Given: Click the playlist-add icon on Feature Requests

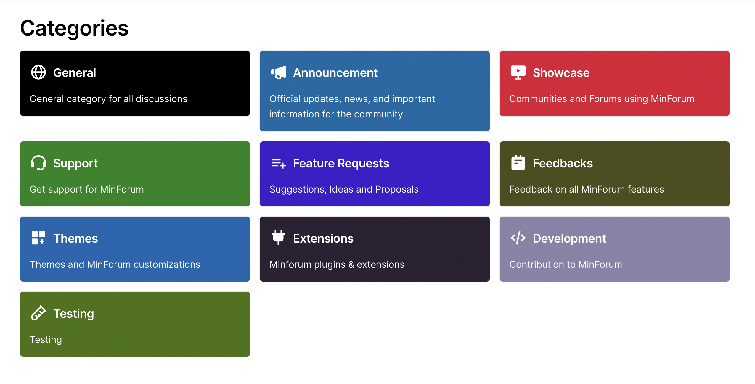Looking at the screenshot, I should click(x=279, y=163).
